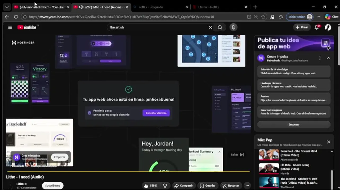Open the browser extensions icon
This screenshot has width=340, height=190.
272,17
